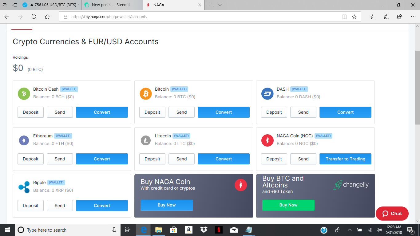The width and height of the screenshot is (420, 236).
Task: Open a new browser tab
Action: point(210,5)
